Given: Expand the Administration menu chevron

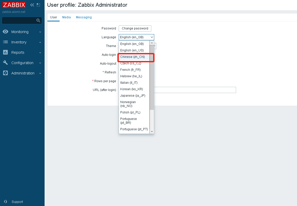Looking at the screenshot, I should (40, 73).
